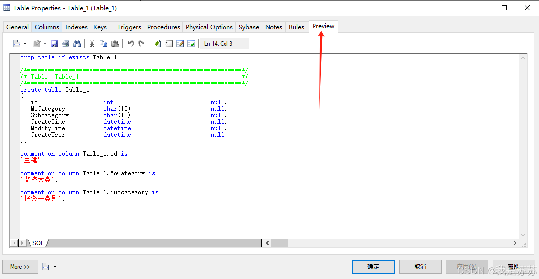Maximize the Table Properties window

point(504,8)
